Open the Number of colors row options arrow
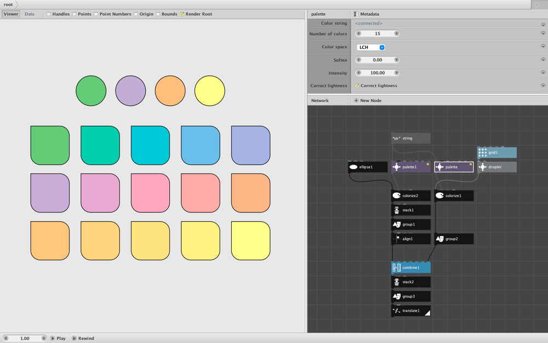 (x=543, y=33)
